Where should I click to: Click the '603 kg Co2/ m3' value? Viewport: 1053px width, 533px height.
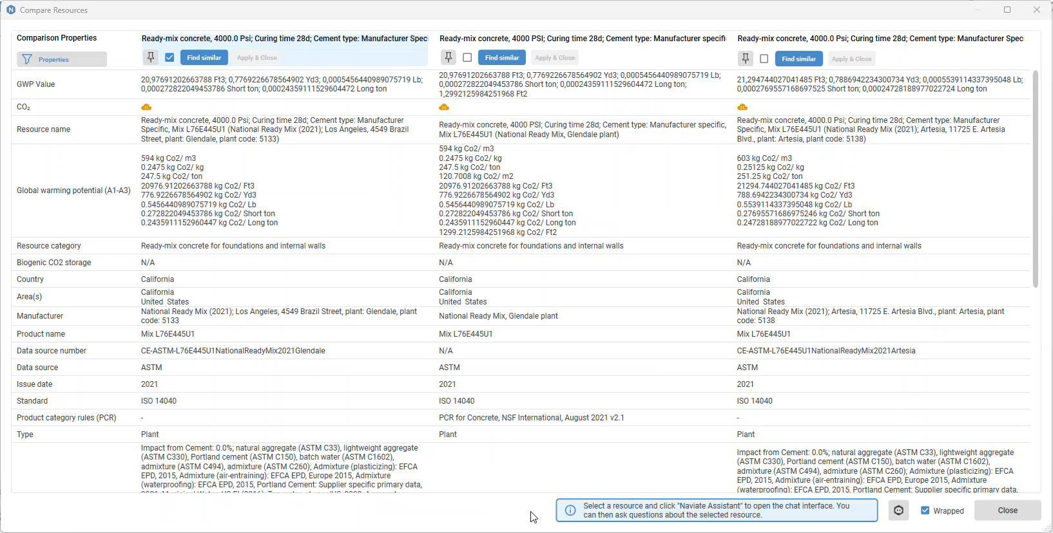tap(765, 158)
